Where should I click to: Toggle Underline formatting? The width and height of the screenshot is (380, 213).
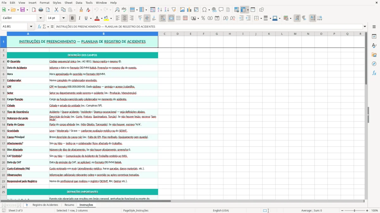pyautogui.click(x=86, y=18)
